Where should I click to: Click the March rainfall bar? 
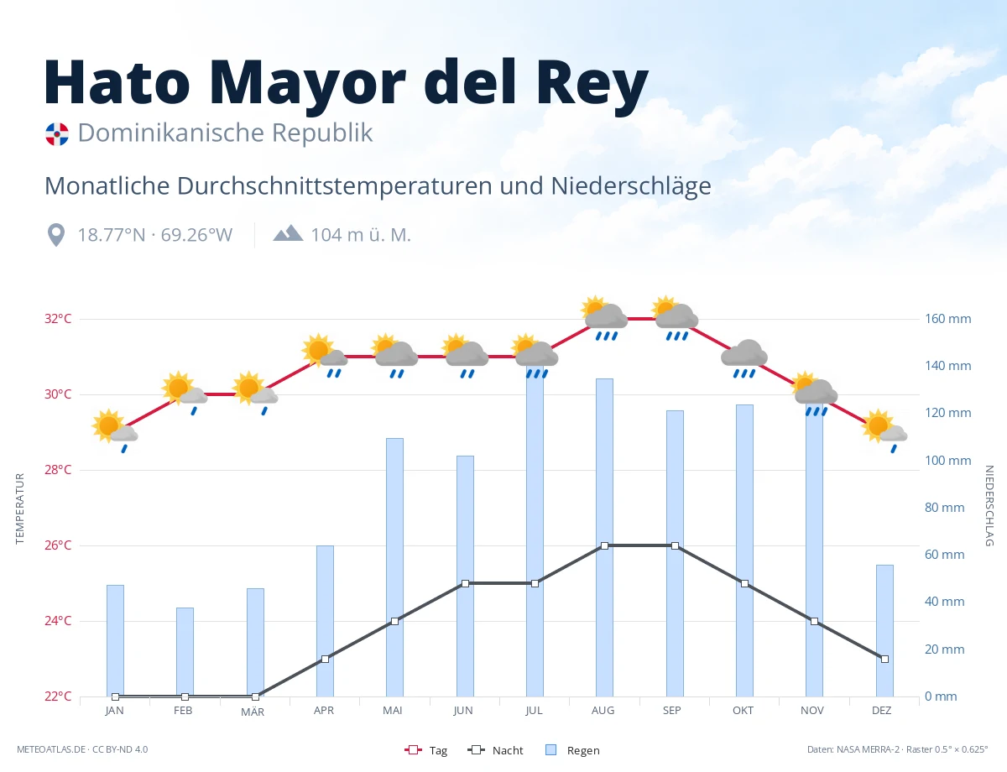click(x=255, y=642)
